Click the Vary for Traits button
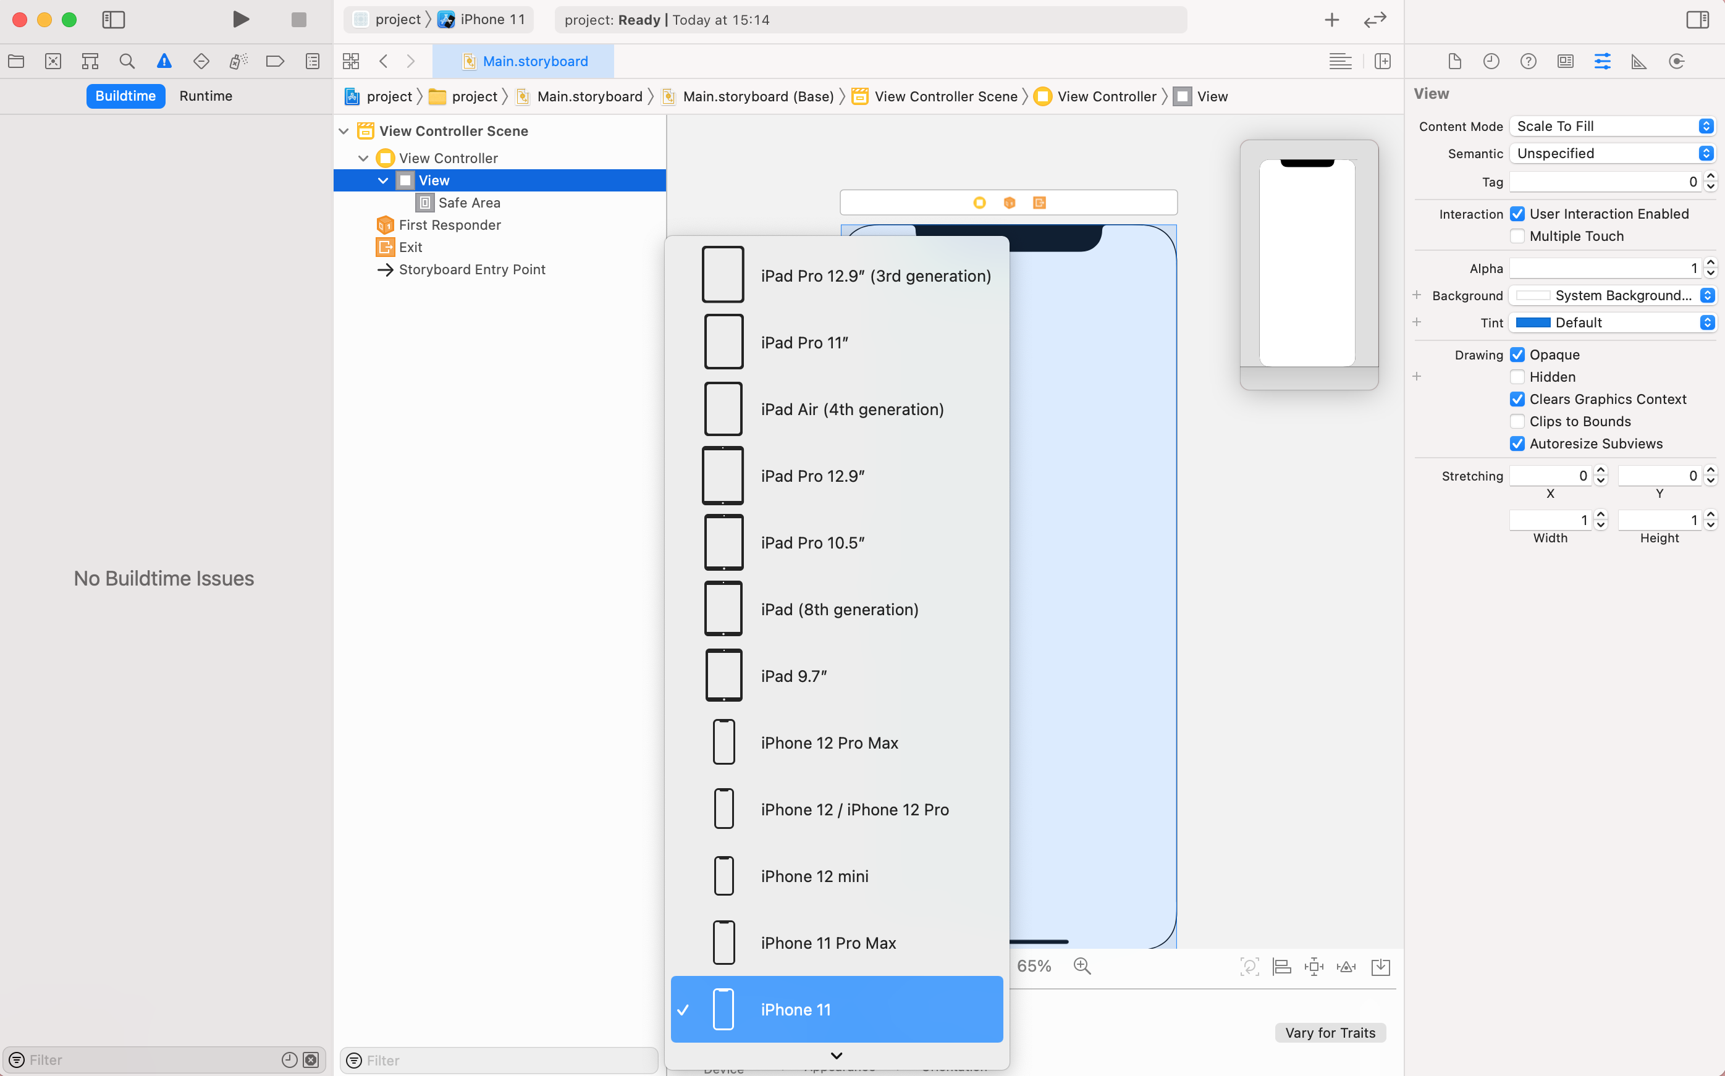The width and height of the screenshot is (1725, 1076). (1330, 1033)
